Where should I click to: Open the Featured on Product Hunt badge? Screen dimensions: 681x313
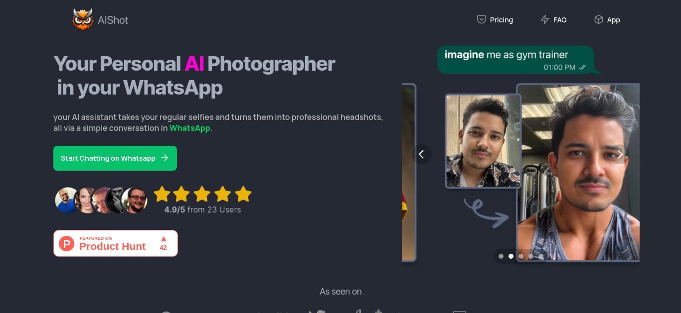pyautogui.click(x=116, y=243)
